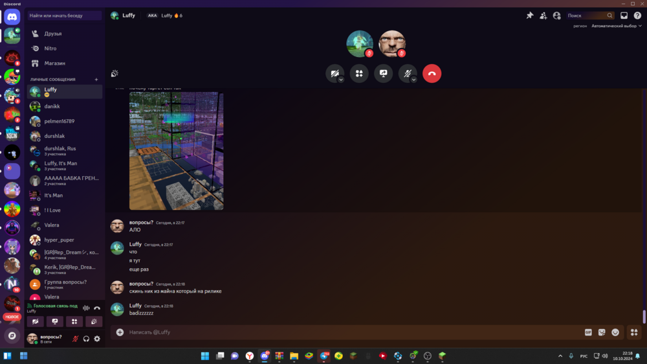
Task: Open File Explorer in taskbar
Action: [x=294, y=356]
